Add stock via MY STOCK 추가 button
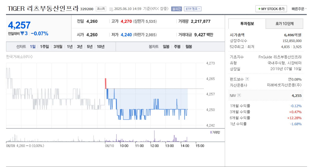 (271, 8)
